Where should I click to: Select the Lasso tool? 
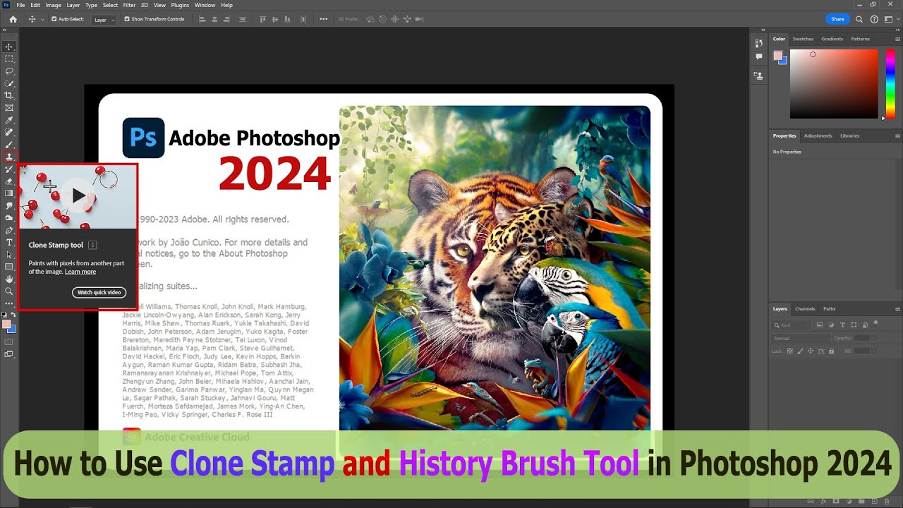(x=9, y=71)
